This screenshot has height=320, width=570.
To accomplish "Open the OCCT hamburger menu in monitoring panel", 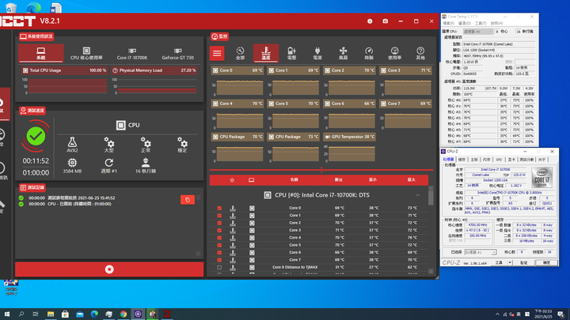I will (217, 54).
